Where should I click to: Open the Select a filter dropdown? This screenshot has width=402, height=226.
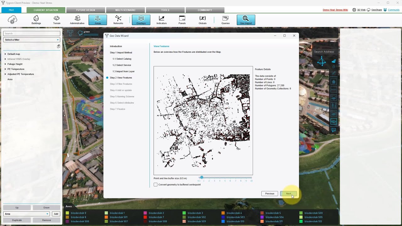pyautogui.click(x=31, y=40)
